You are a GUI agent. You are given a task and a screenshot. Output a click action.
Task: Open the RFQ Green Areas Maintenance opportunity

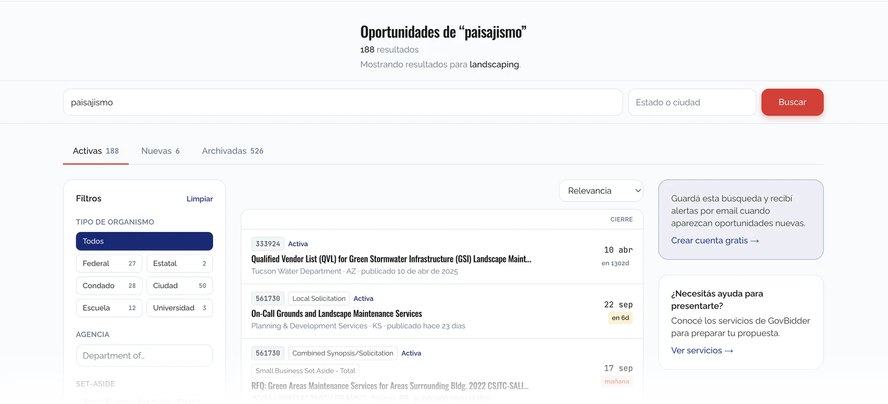(390, 386)
